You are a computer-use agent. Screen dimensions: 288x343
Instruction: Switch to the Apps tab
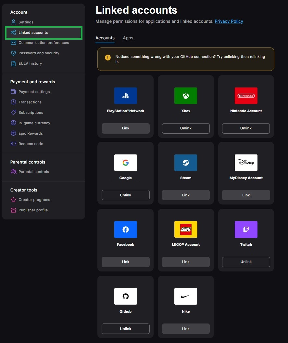tap(128, 38)
